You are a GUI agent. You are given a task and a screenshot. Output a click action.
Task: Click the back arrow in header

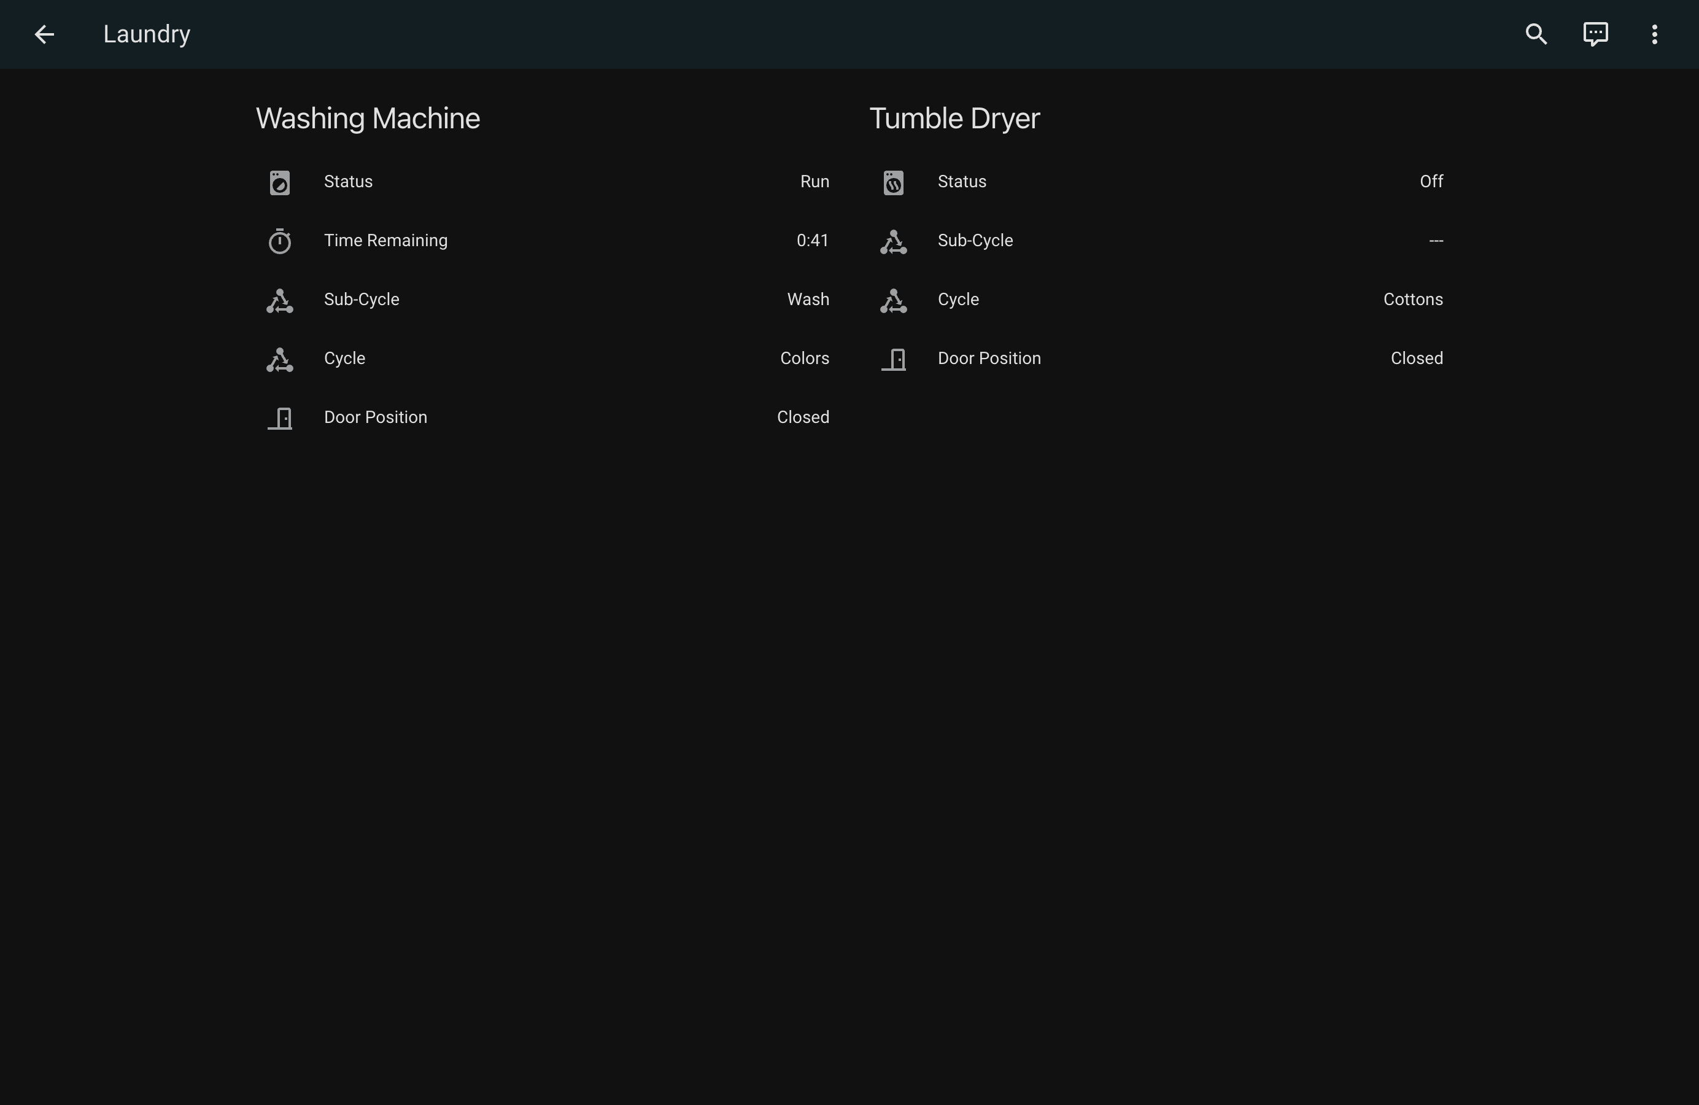click(44, 34)
